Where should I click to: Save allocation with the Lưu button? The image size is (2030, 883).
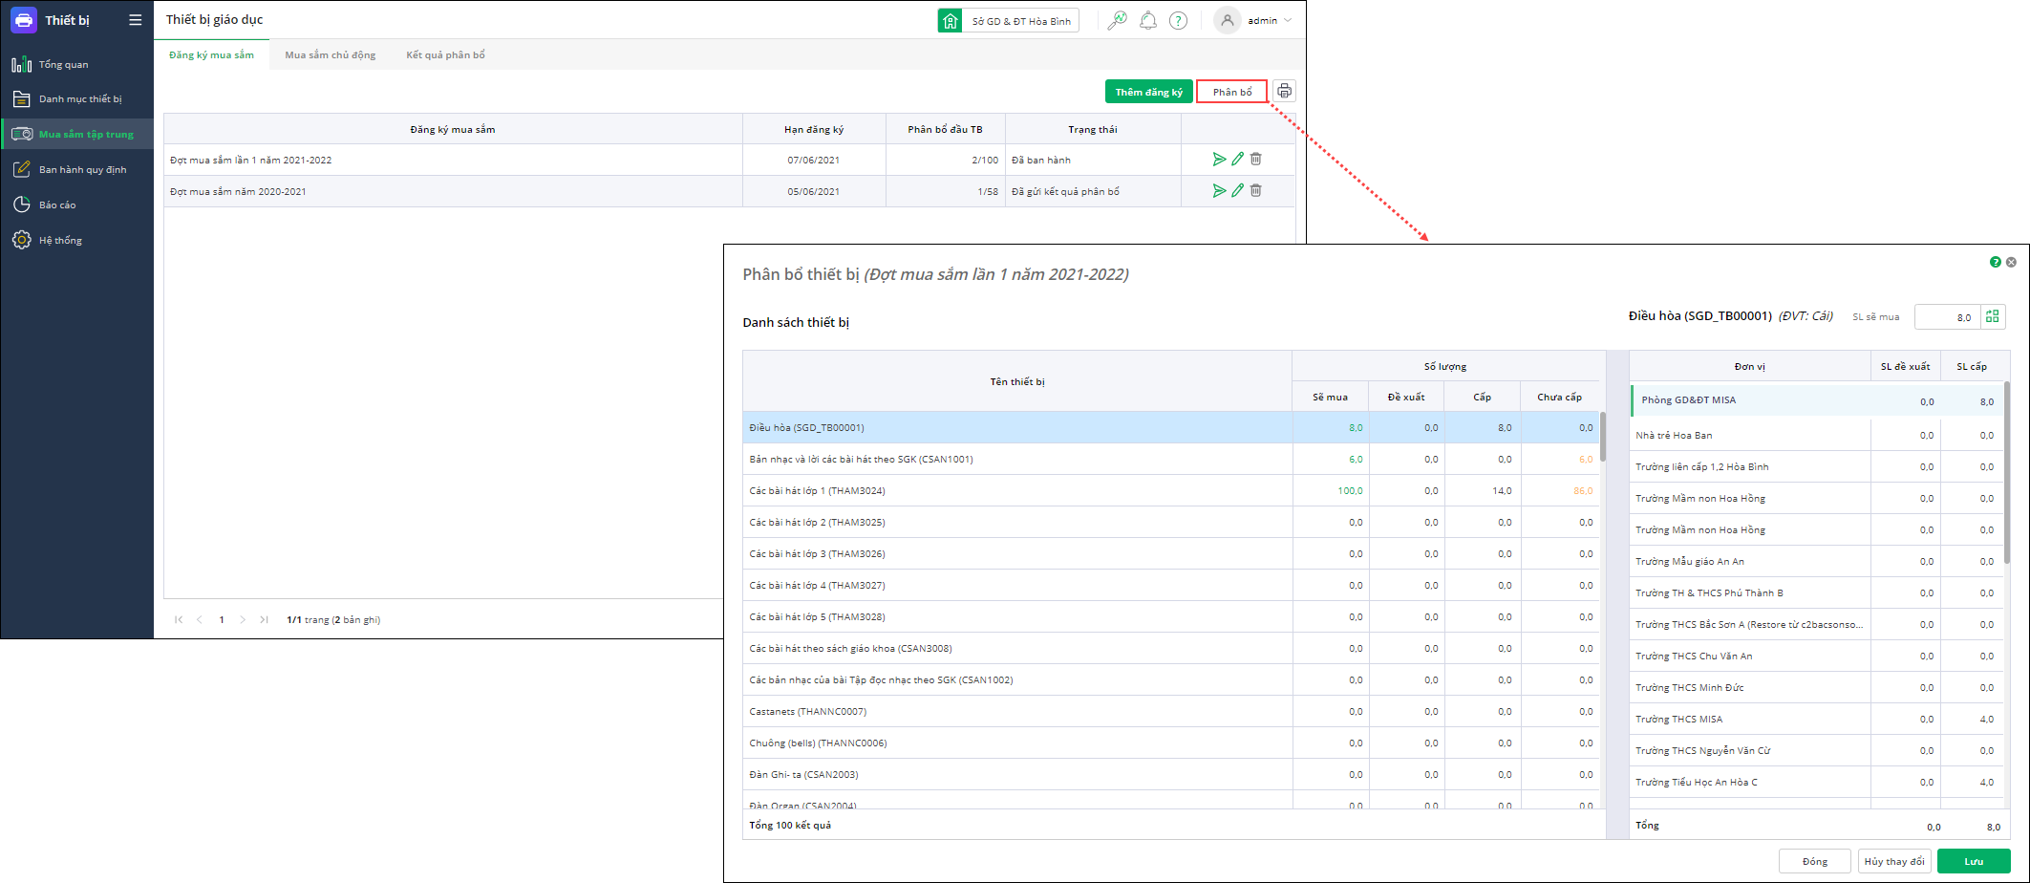(1974, 861)
